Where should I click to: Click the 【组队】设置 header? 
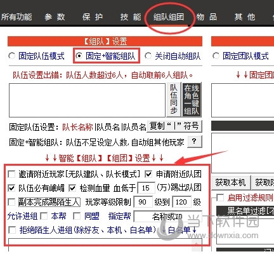pyautogui.click(x=105, y=41)
